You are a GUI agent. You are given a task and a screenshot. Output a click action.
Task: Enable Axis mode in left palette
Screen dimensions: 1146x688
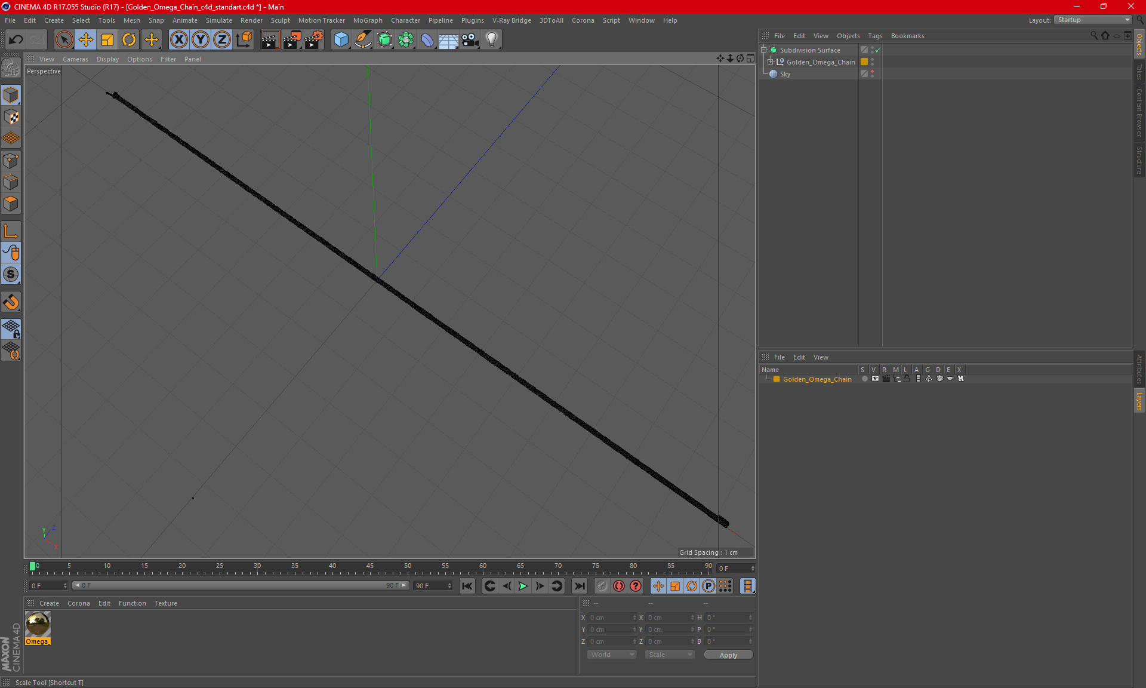point(11,231)
